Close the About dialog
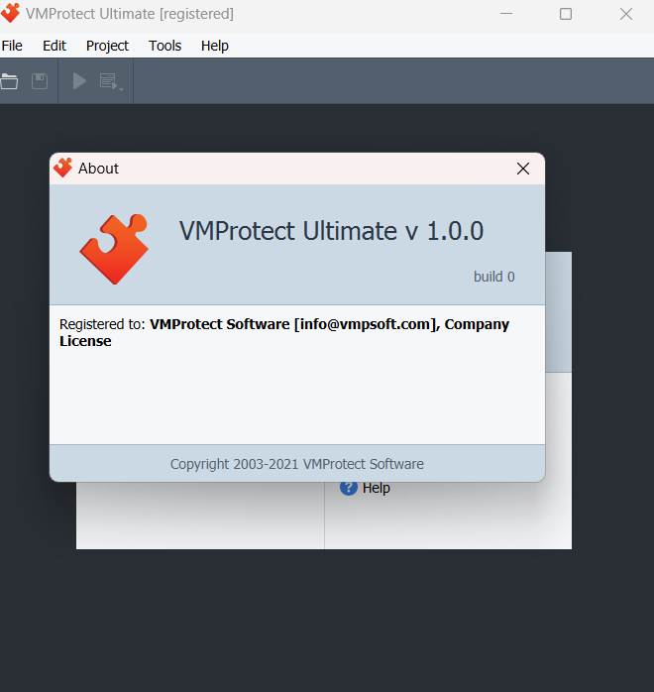 click(x=523, y=169)
